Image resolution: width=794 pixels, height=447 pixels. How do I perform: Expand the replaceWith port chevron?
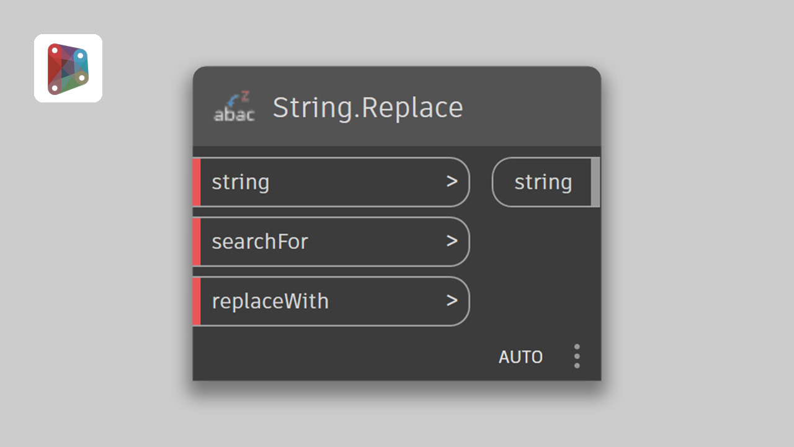tap(452, 301)
